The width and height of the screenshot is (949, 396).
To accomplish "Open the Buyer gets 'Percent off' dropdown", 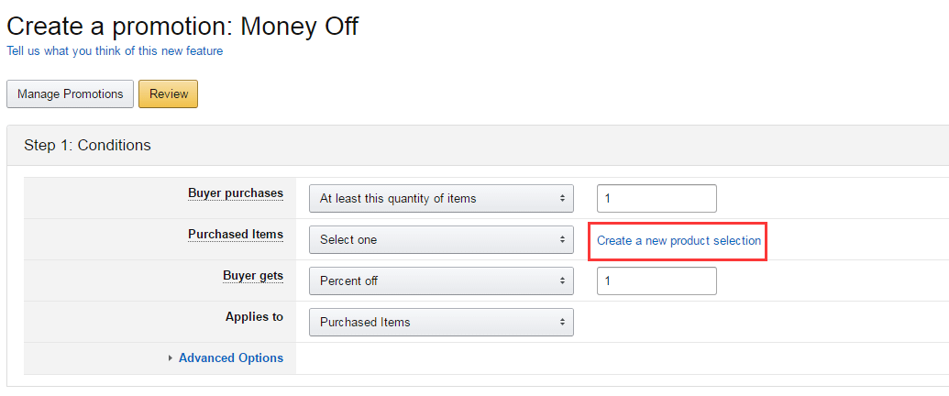I will pos(441,281).
